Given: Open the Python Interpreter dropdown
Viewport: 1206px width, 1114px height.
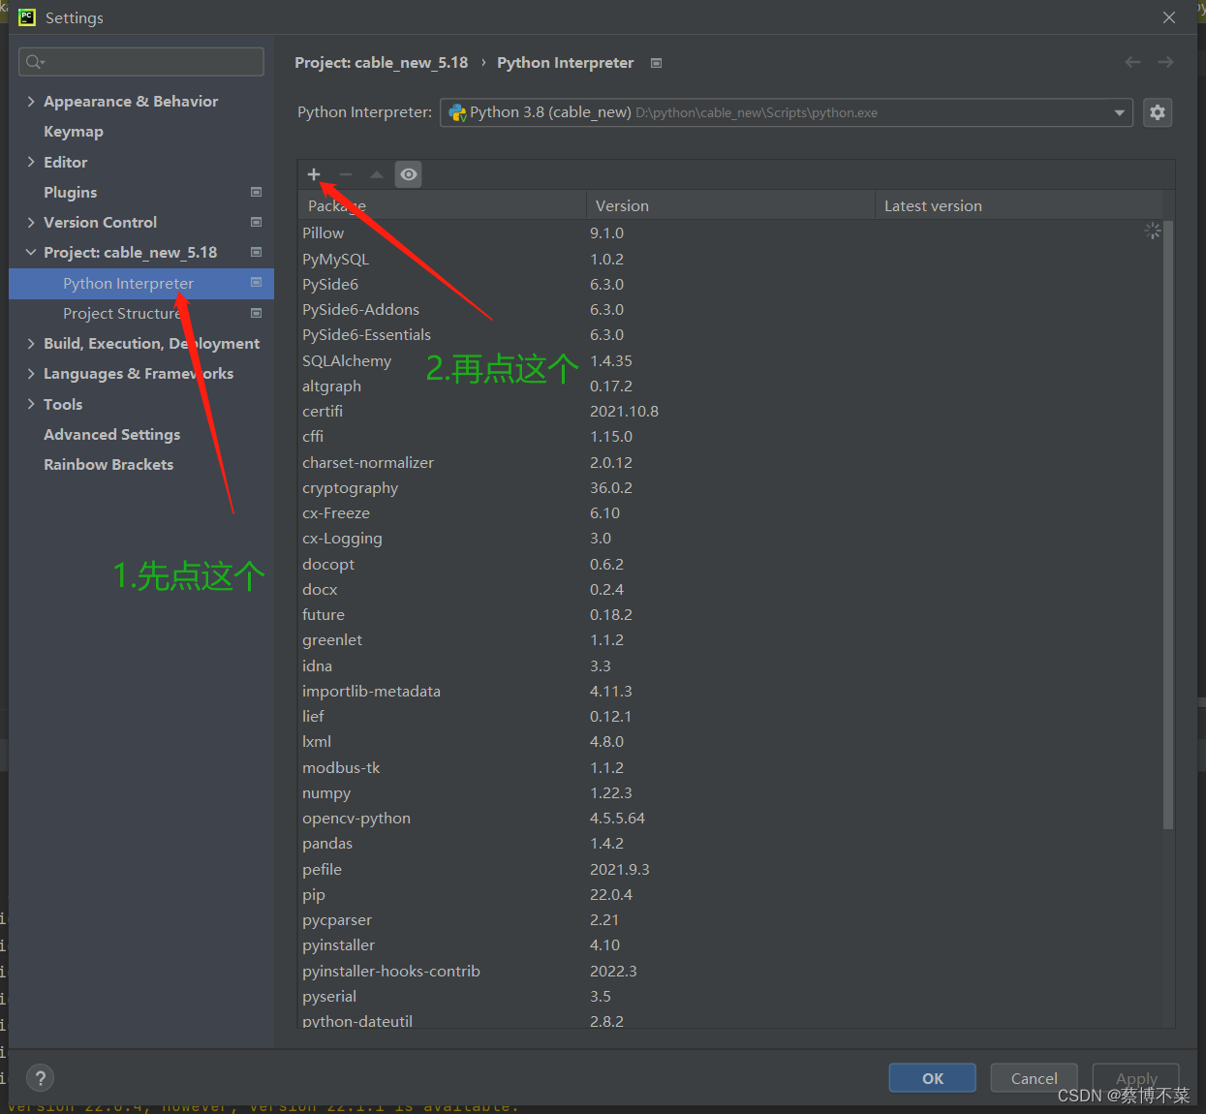Looking at the screenshot, I should click(787, 112).
